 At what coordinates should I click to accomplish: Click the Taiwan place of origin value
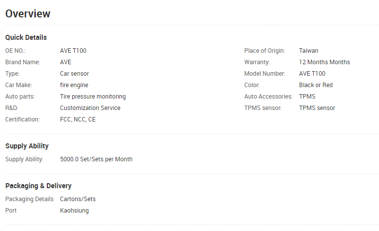[x=308, y=51]
